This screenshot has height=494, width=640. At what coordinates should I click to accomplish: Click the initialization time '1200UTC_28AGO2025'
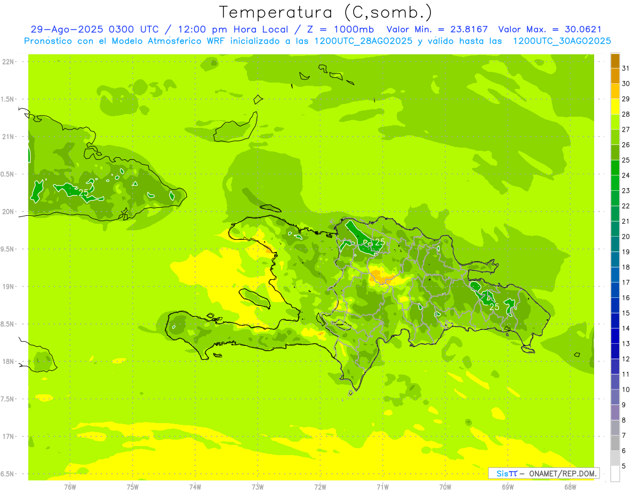click(x=363, y=41)
